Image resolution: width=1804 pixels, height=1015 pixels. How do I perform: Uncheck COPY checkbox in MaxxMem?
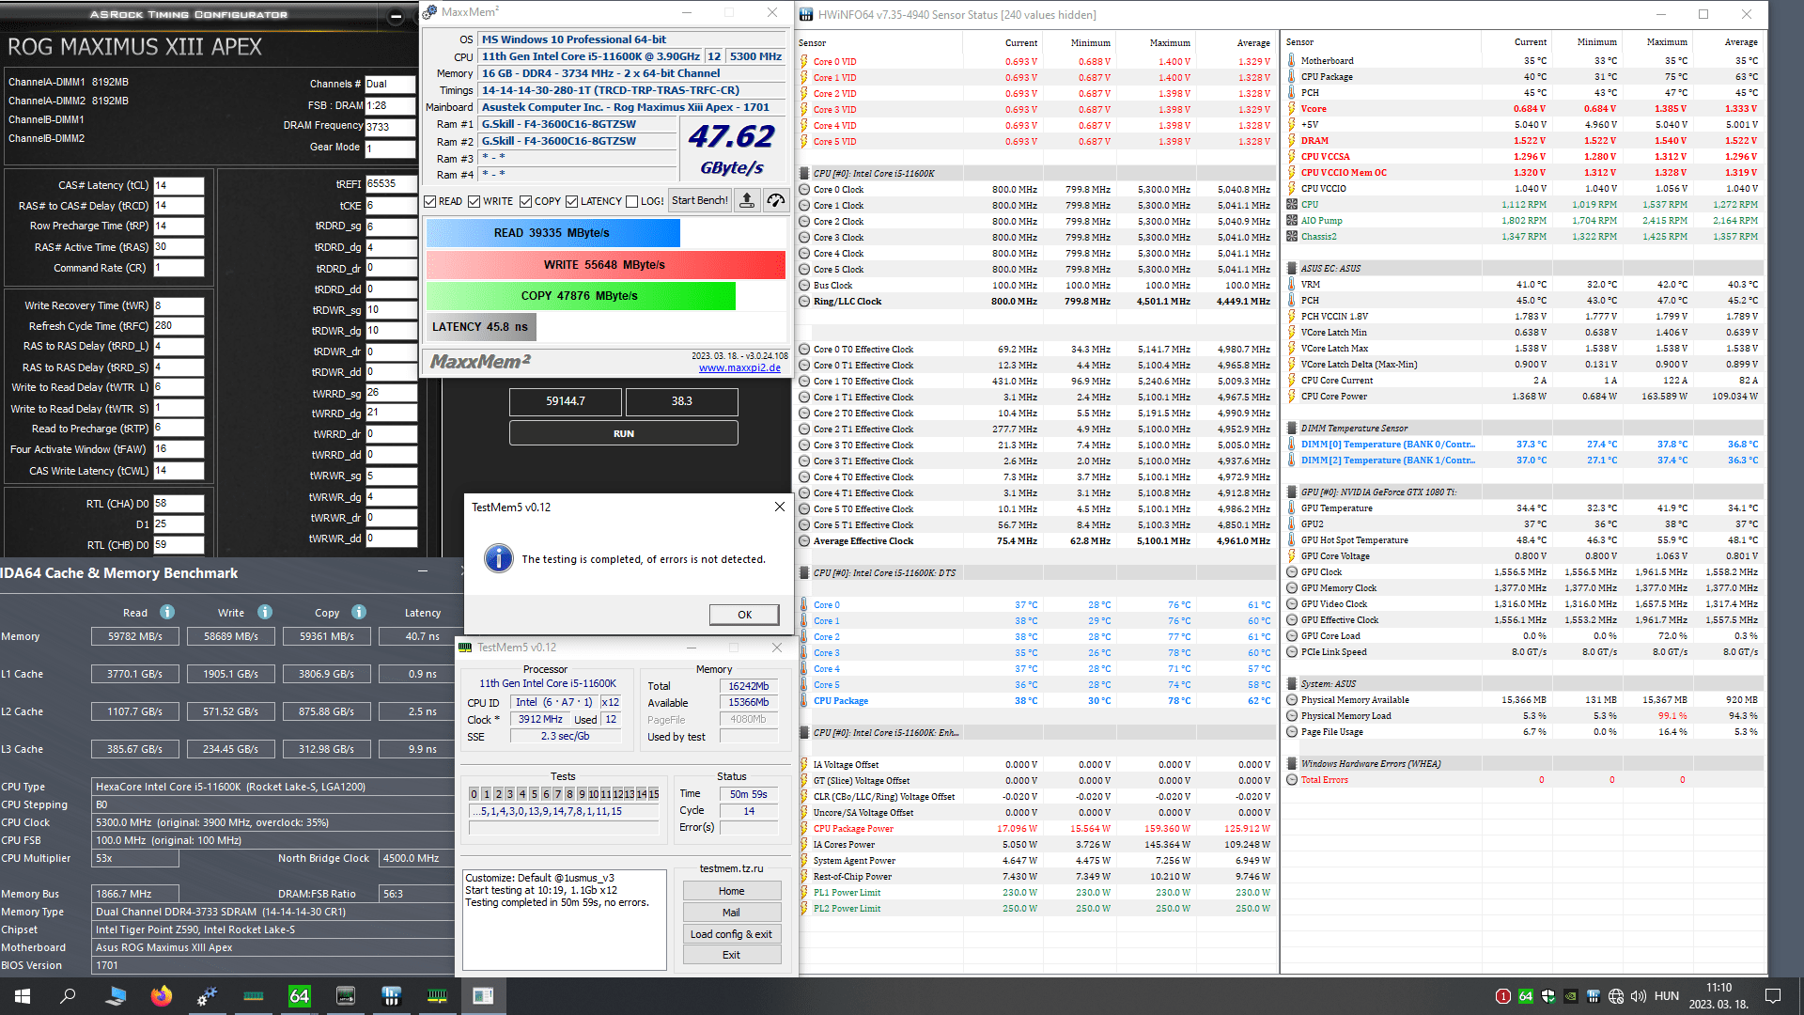coord(526,201)
